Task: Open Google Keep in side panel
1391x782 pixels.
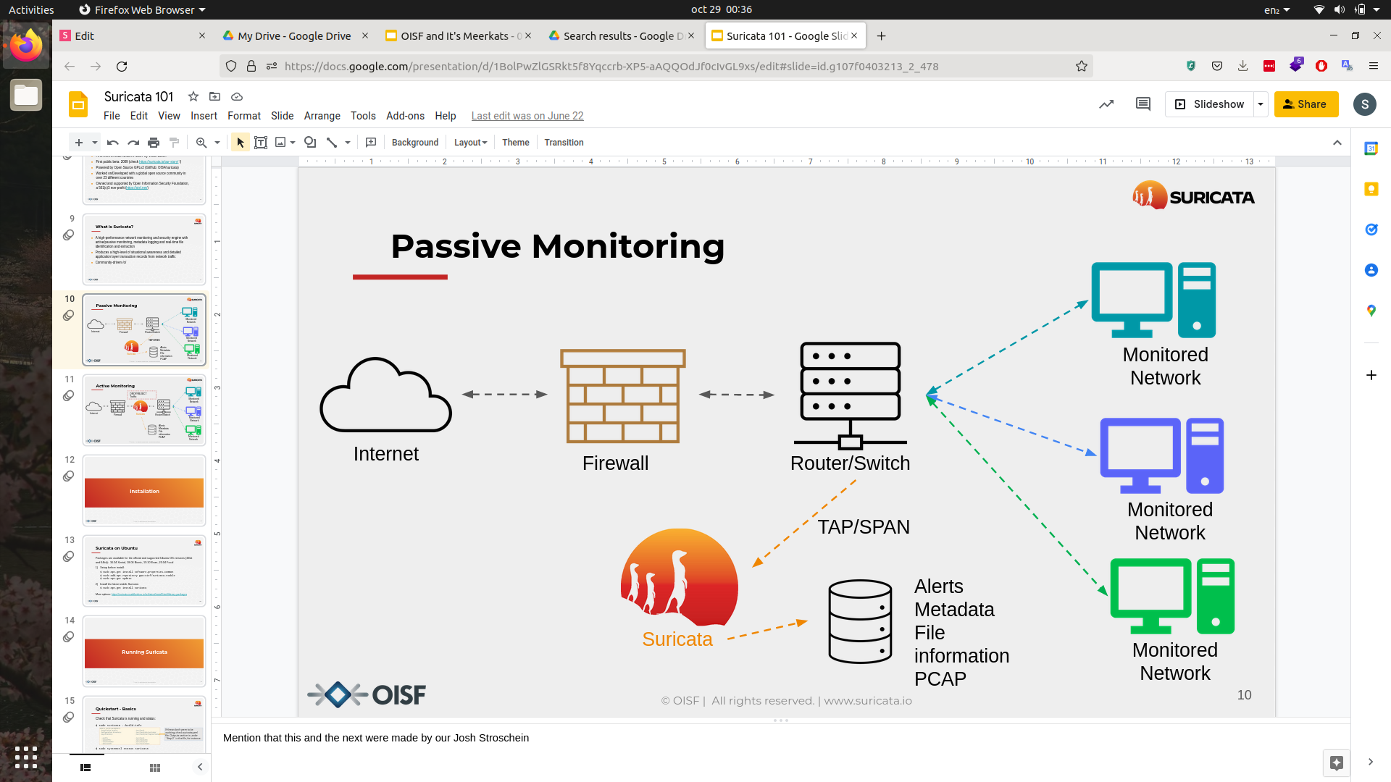Action: pos(1371,189)
